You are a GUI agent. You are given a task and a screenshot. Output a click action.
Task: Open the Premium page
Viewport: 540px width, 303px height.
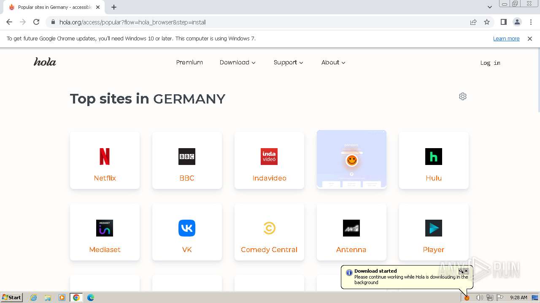189,62
